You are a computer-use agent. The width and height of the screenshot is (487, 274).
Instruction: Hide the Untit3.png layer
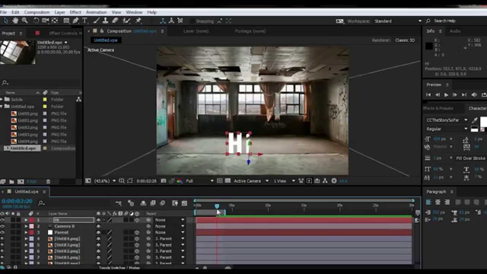tap(3, 245)
